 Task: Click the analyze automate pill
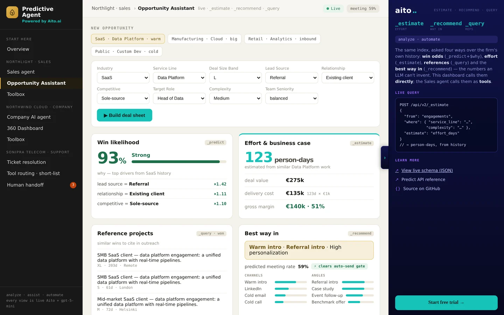446,40
